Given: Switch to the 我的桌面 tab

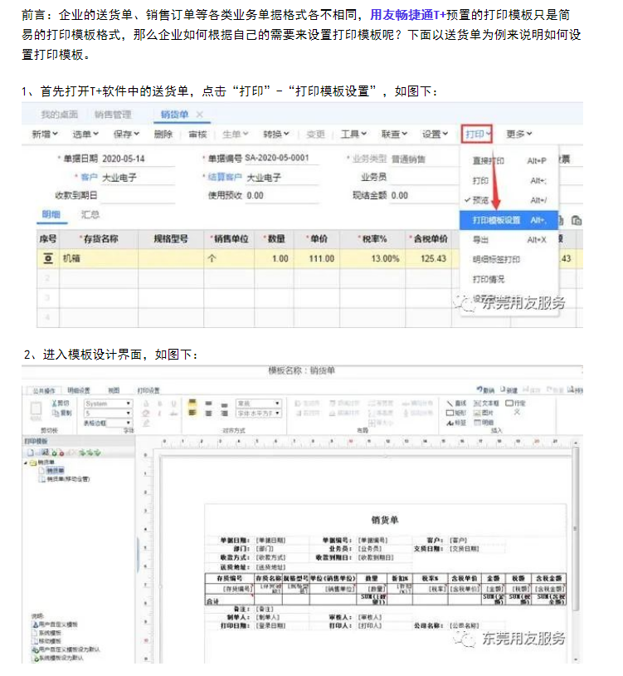Looking at the screenshot, I should tap(59, 115).
